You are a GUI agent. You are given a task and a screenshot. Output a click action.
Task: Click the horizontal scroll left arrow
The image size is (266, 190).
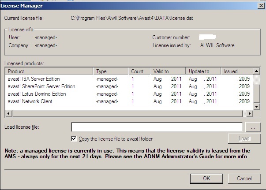pos(9,113)
